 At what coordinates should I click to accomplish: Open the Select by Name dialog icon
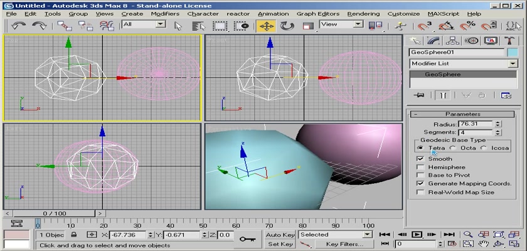point(199,26)
